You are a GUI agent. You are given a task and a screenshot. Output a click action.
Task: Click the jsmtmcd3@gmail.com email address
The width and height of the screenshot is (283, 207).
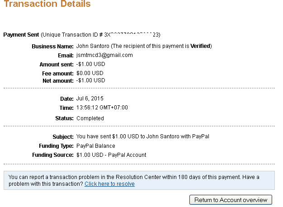[x=104, y=55]
